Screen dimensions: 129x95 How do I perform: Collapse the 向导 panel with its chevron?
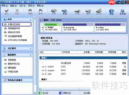click(30, 20)
